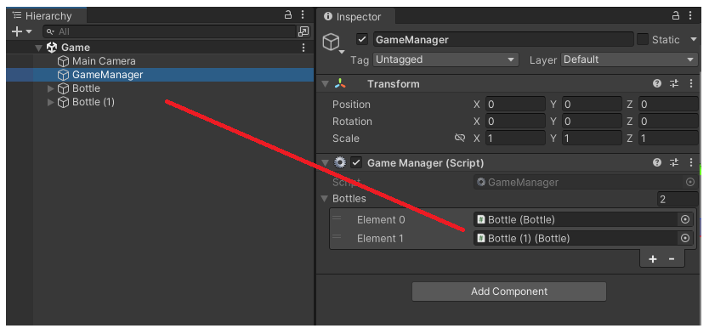This screenshot has height=334, width=709.
Task: Click the Add Component button
Action: click(x=509, y=292)
